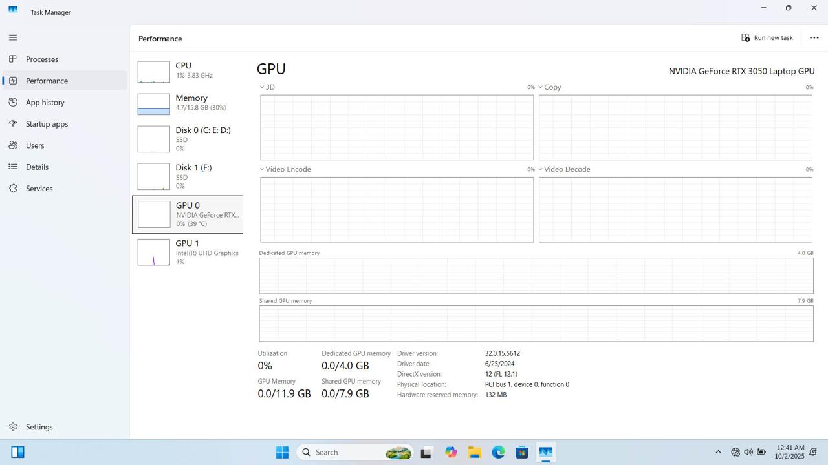This screenshot has height=465, width=828.
Task: Click the Run new task button
Action: pos(768,37)
